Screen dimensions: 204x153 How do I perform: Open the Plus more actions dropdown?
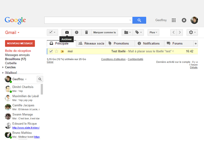(x=153, y=32)
